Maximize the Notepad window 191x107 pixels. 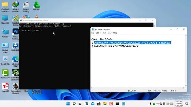coord(177,29)
